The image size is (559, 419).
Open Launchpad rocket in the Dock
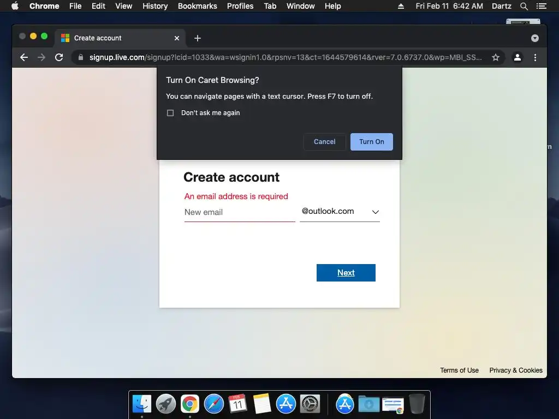[166, 404]
